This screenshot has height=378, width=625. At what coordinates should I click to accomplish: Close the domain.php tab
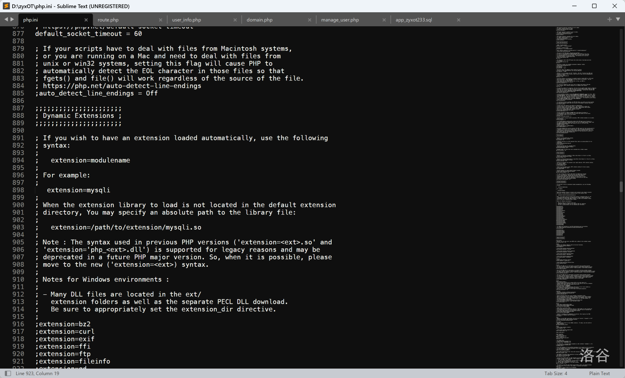click(310, 20)
